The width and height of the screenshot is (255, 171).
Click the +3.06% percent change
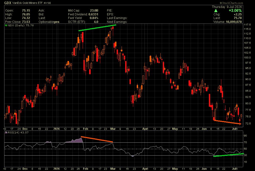[x=235, y=11]
